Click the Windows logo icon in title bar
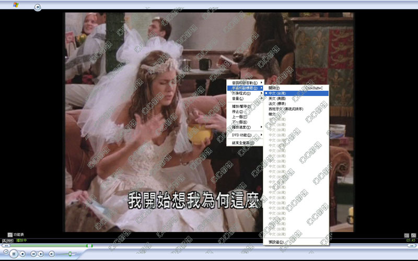This screenshot has width=418, height=261. click(x=16, y=5)
